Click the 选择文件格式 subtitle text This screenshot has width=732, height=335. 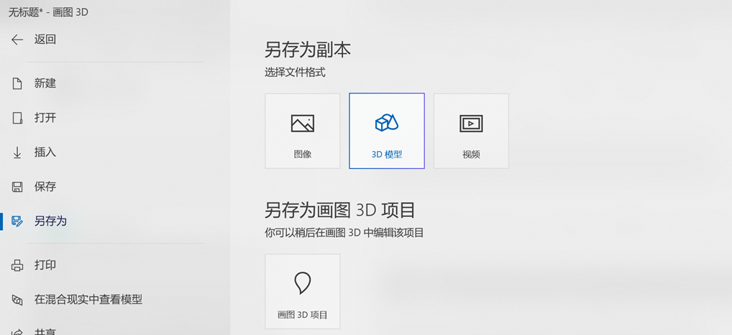pos(295,73)
